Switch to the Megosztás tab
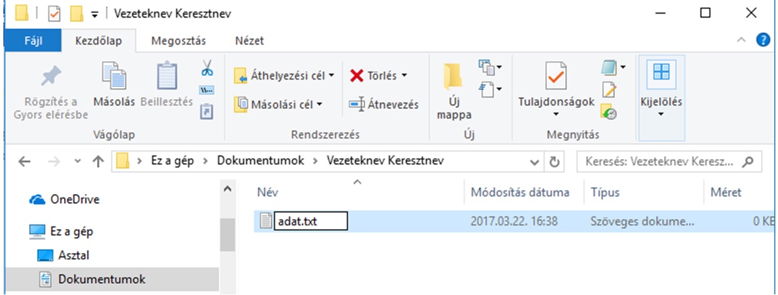Viewport: 778px width, 295px height. [179, 40]
